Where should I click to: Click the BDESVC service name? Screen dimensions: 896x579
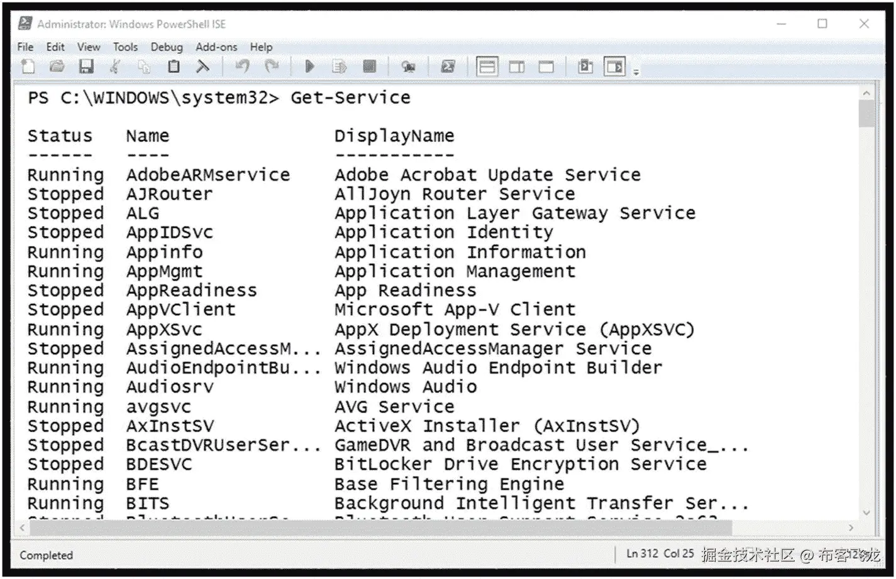point(159,465)
